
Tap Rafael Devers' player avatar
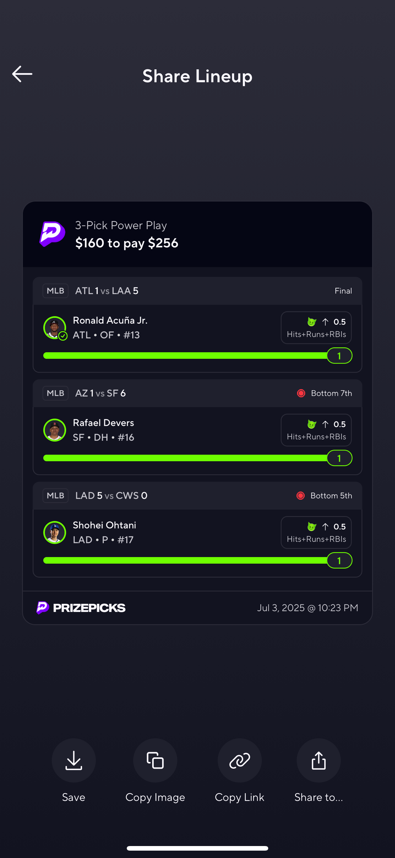[55, 430]
